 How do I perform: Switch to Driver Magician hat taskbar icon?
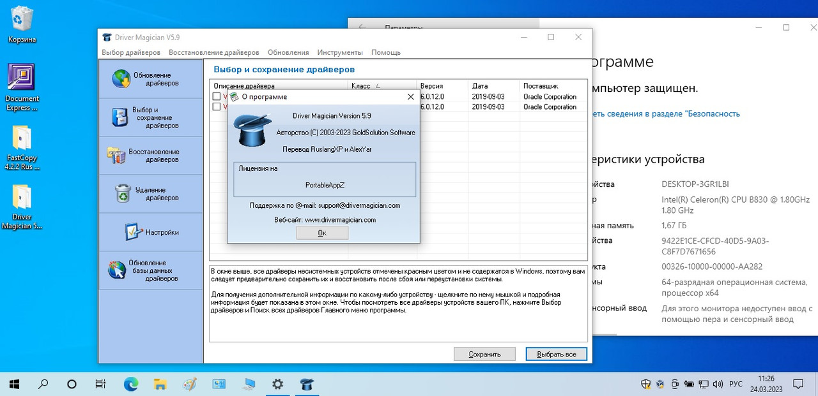coord(307,385)
